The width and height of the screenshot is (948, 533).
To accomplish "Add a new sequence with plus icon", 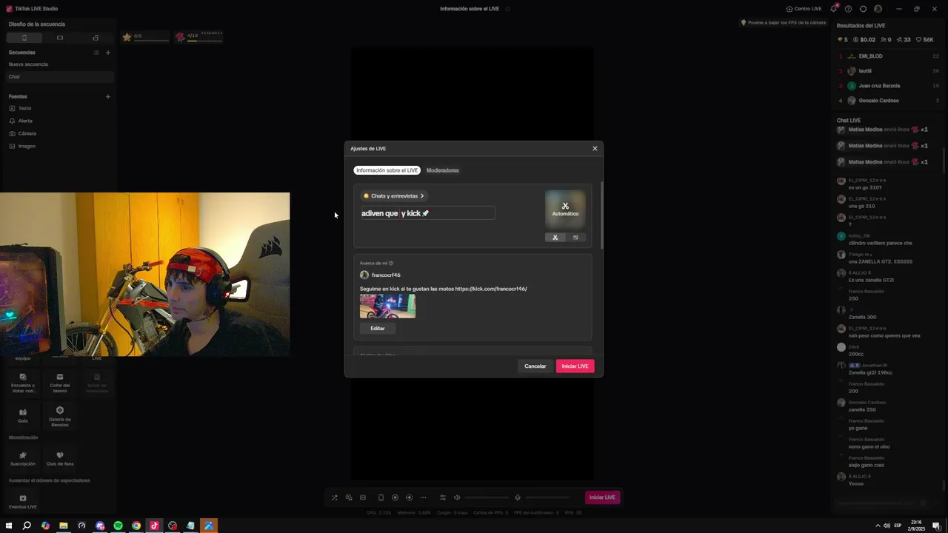I will [x=108, y=53].
